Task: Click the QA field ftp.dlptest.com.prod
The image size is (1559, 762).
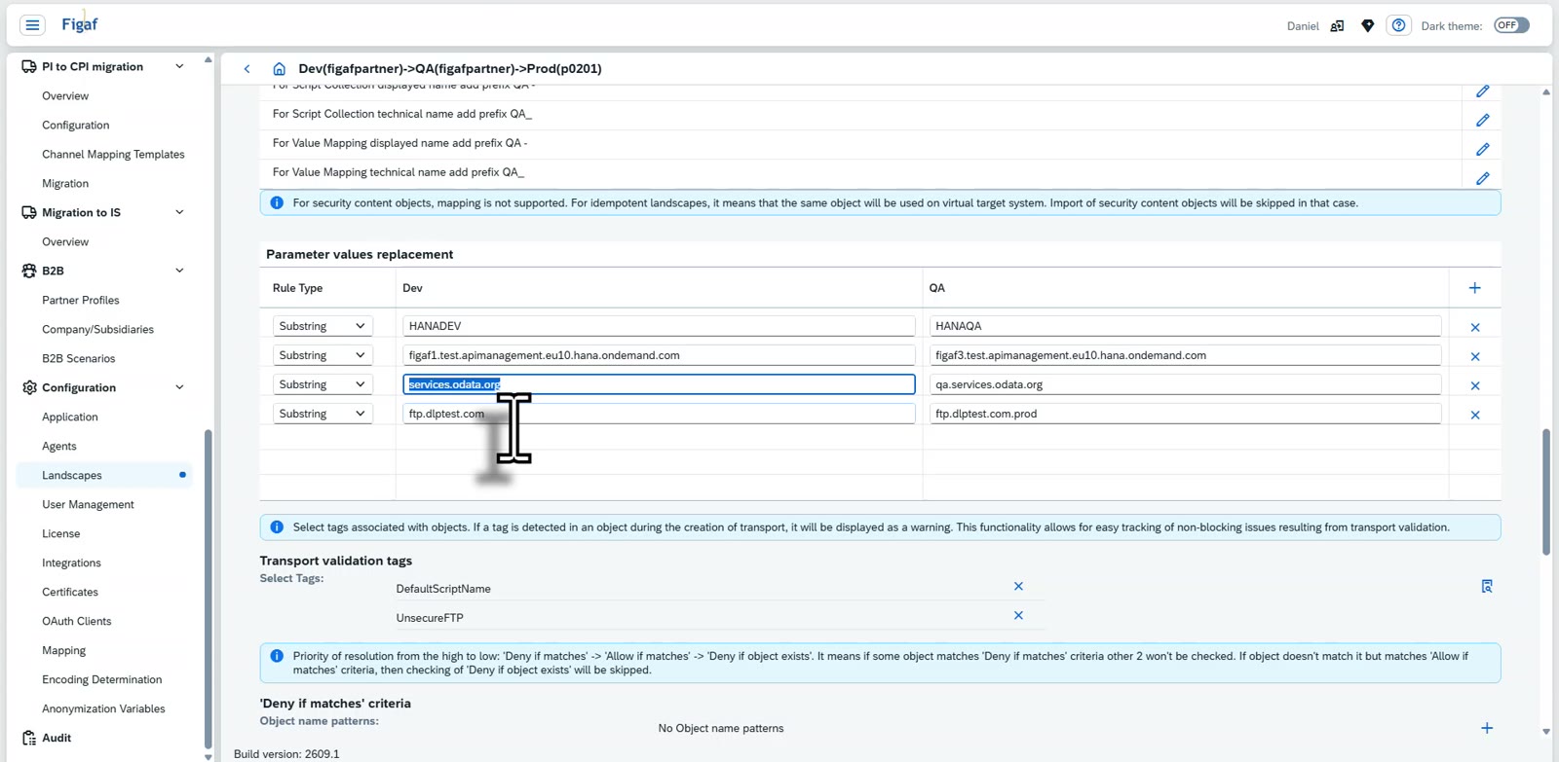Action: coord(1185,415)
